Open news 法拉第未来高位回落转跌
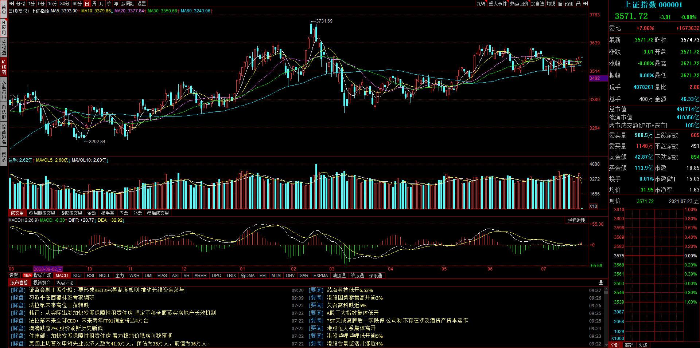Screen dimensions: 700x348 click(59, 305)
